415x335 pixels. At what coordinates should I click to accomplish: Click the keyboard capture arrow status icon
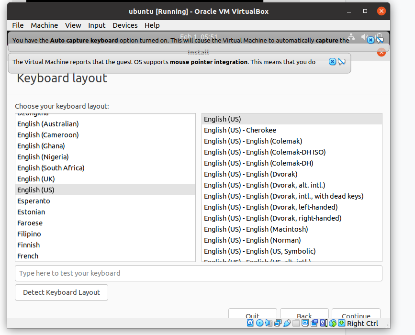click(x=341, y=323)
